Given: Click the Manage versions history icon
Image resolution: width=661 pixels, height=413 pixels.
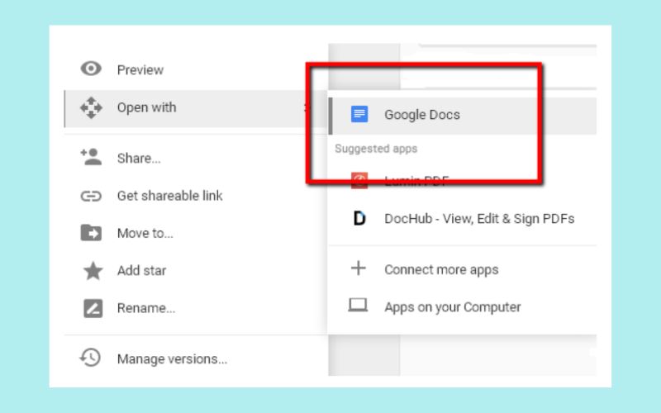Looking at the screenshot, I should 90,358.
